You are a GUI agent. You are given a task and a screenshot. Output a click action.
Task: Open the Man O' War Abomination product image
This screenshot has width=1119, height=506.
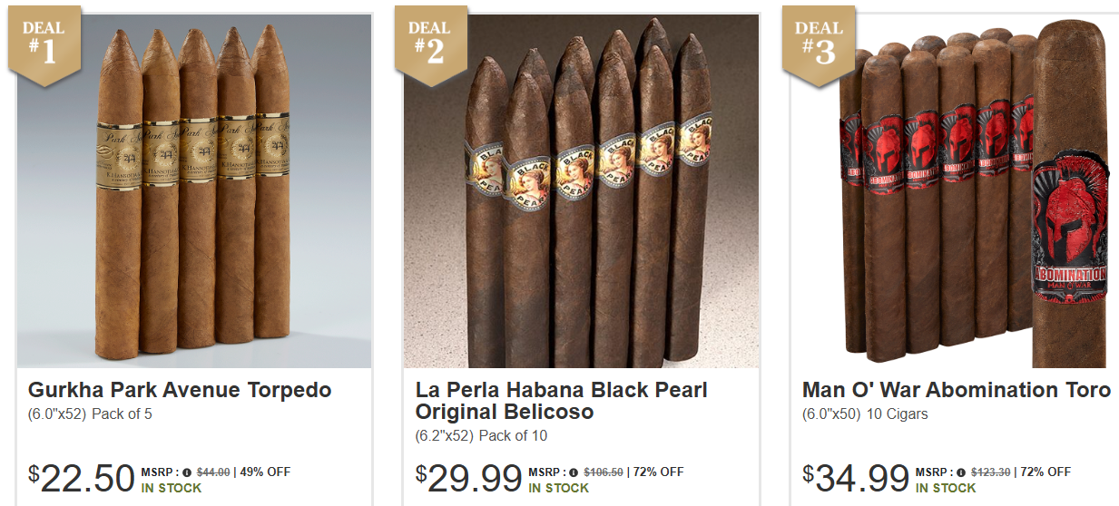point(955,191)
